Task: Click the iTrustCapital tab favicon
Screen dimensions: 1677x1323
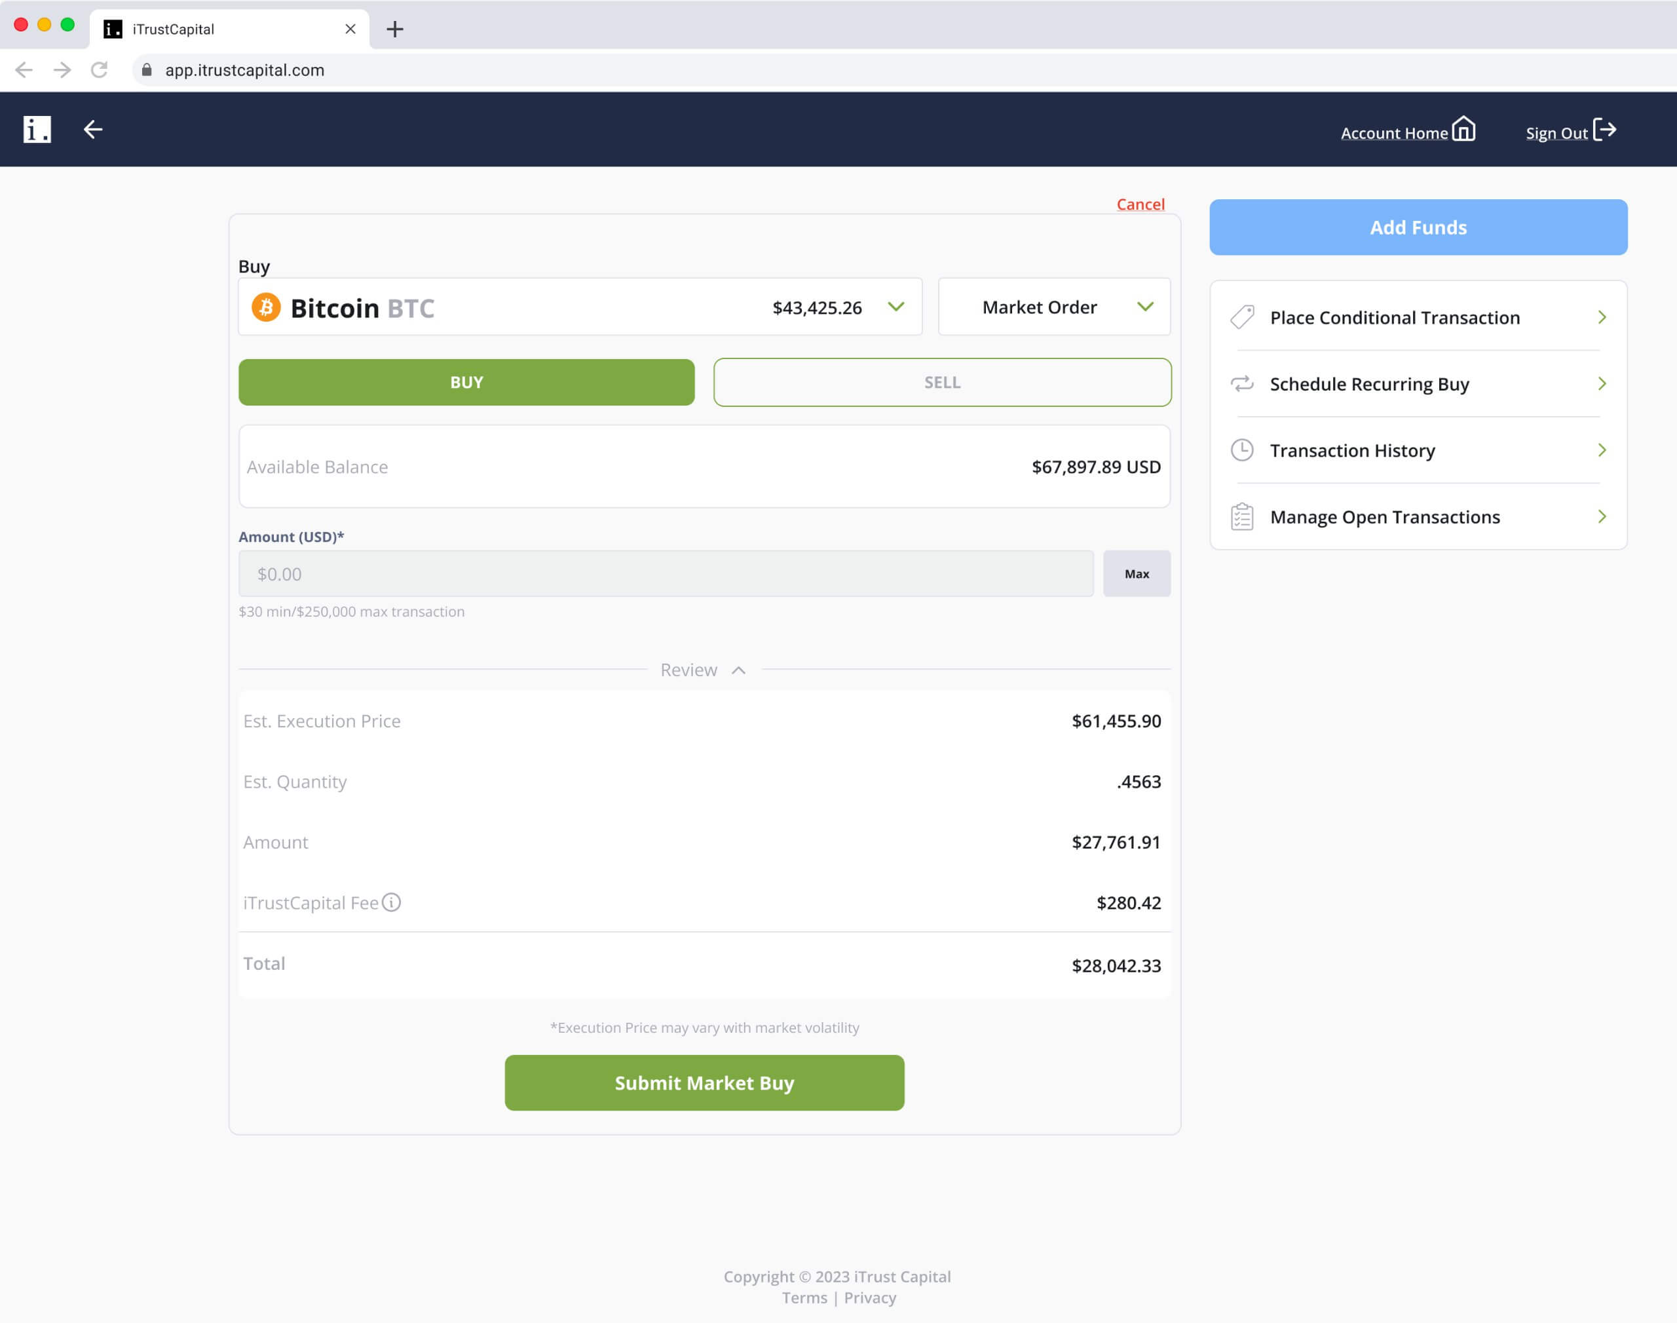Action: [x=113, y=29]
